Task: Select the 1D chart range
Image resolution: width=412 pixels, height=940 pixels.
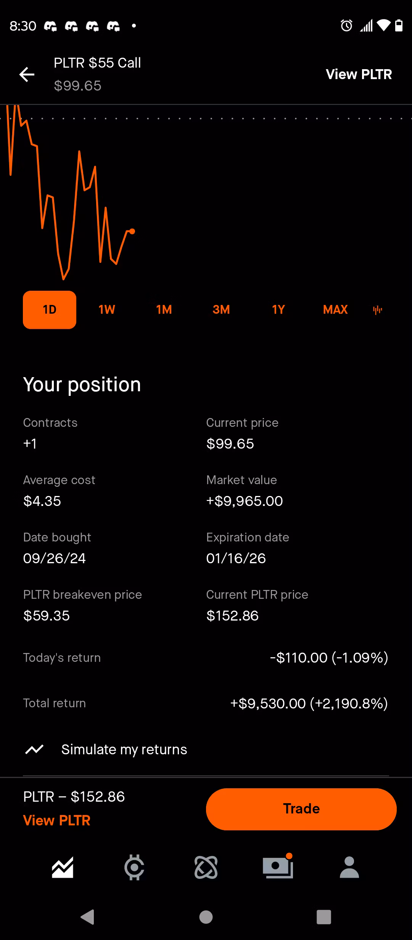Action: click(50, 310)
